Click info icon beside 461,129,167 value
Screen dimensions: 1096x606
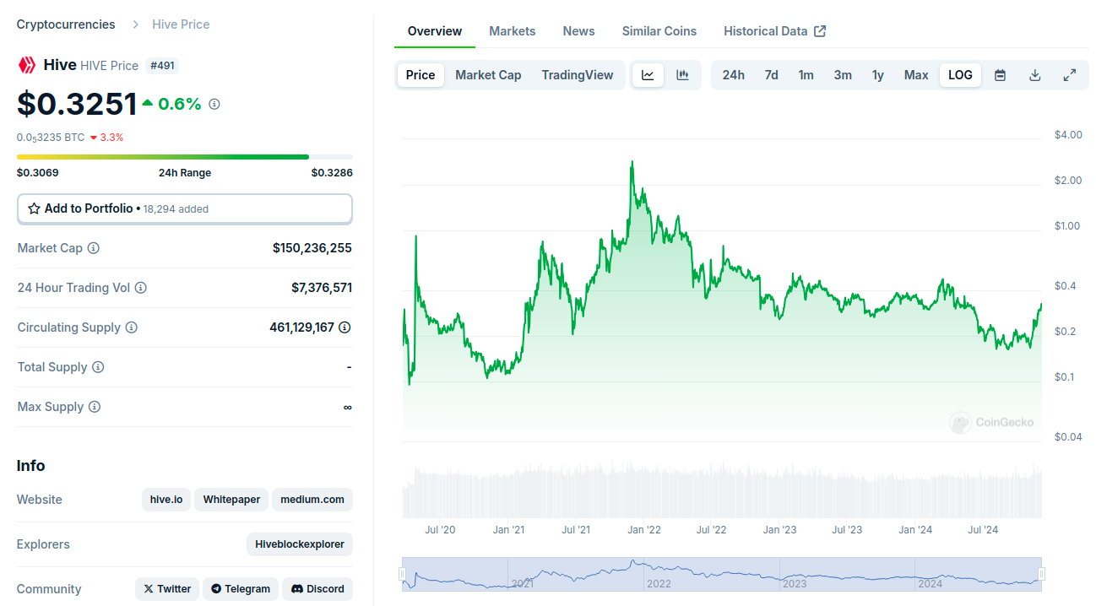pos(345,327)
